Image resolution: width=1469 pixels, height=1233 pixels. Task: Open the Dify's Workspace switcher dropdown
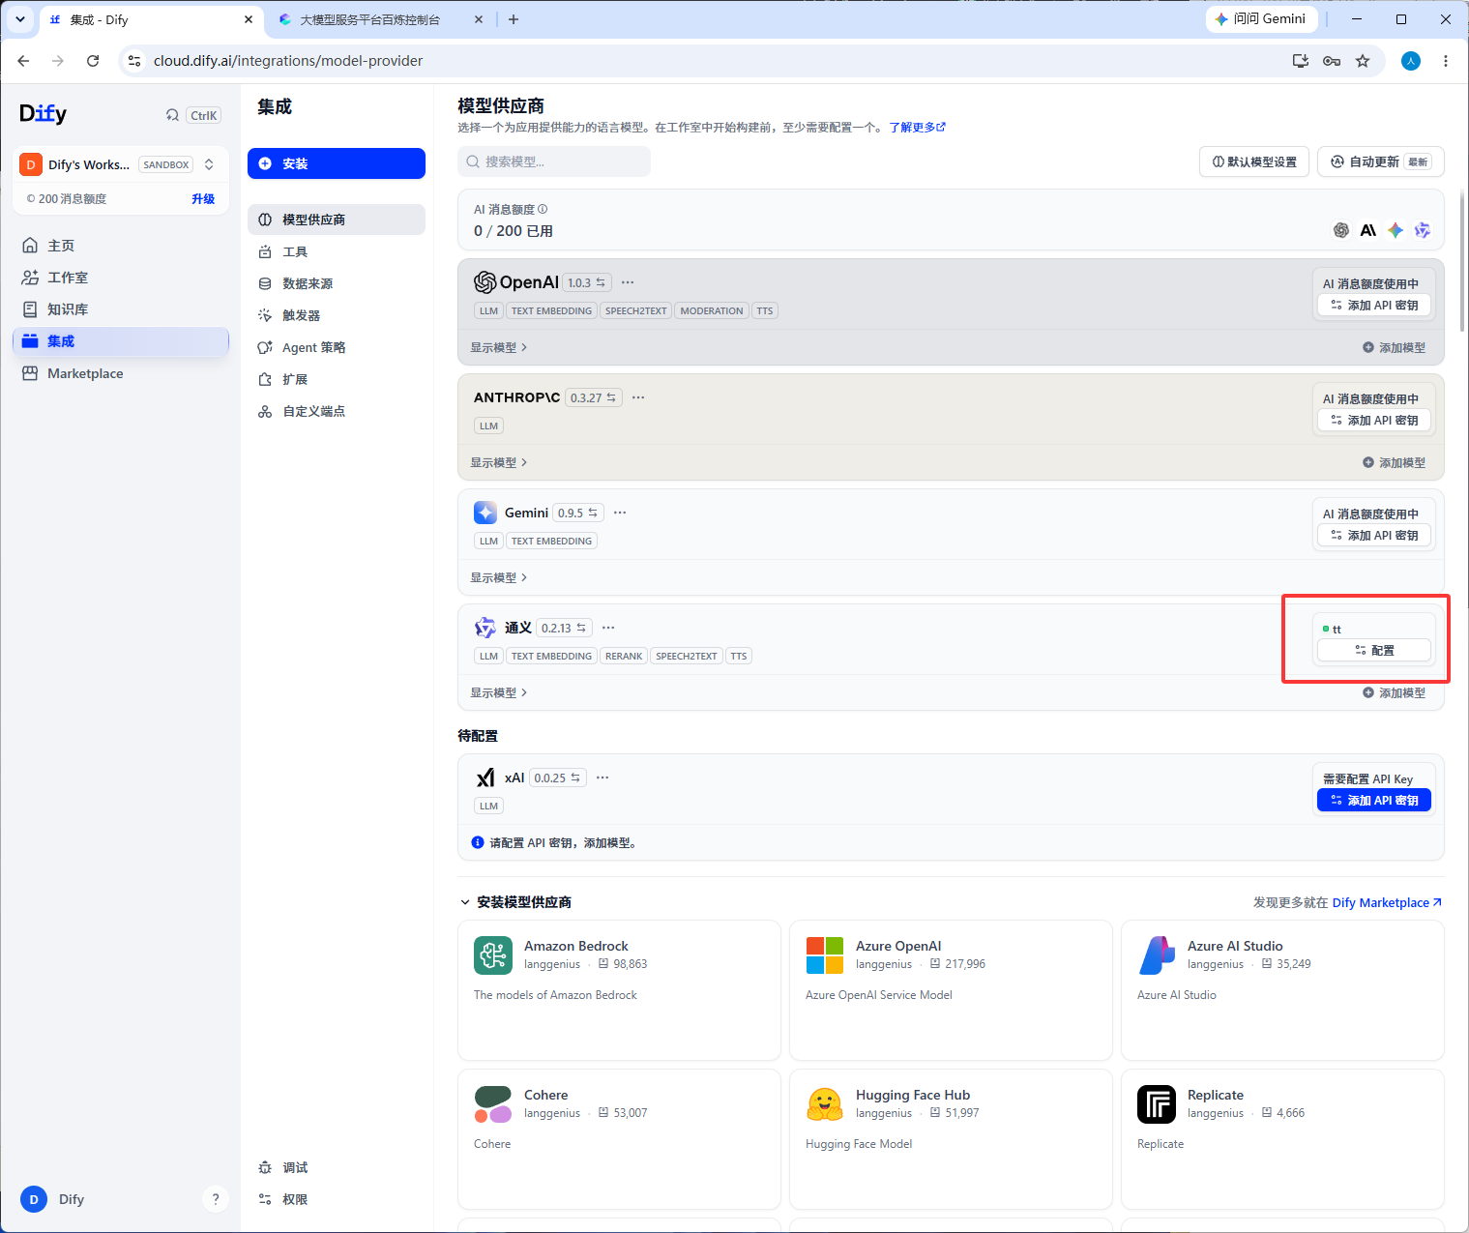(122, 164)
